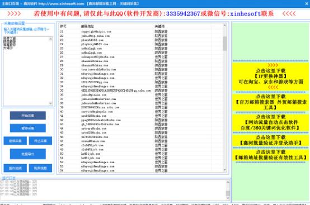Click the email table's scroll up arrow
This screenshot has height=205, width=310.
[x=224, y=25]
